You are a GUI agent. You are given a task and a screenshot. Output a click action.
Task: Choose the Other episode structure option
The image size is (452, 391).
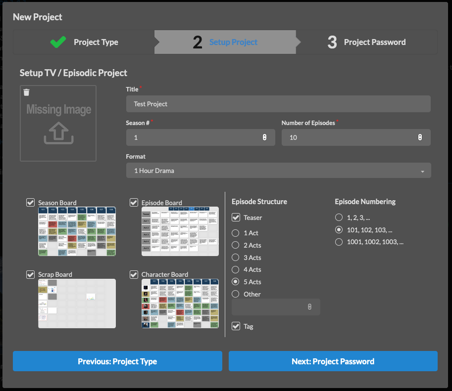tap(236, 294)
